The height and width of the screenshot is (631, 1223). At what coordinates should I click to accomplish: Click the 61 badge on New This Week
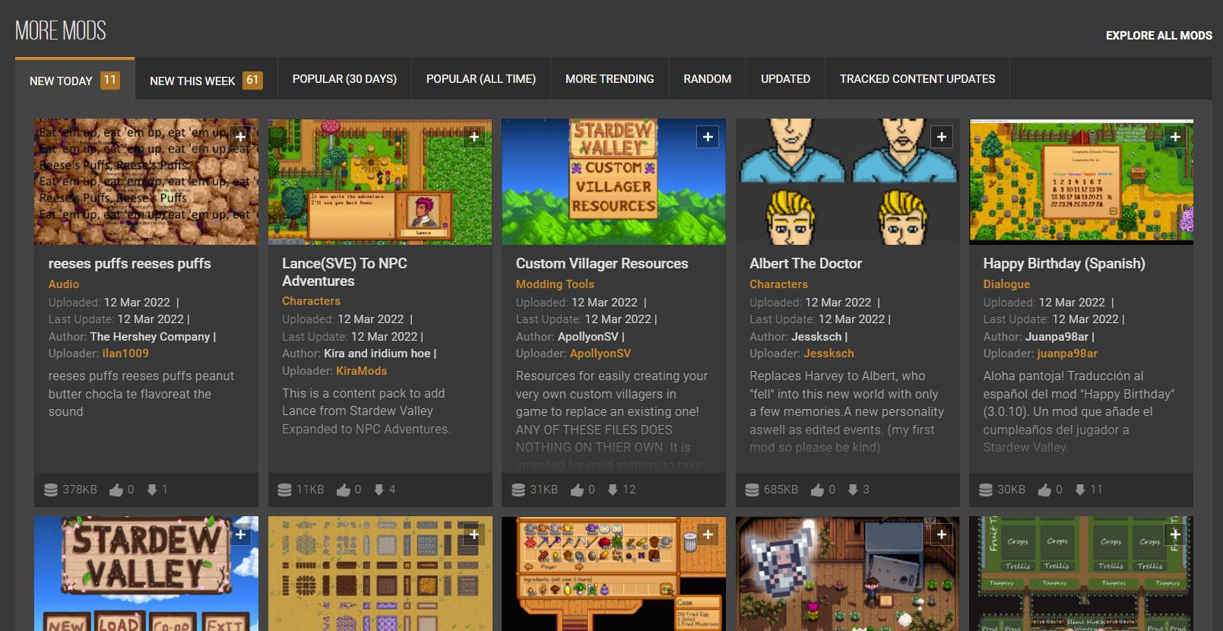point(252,80)
